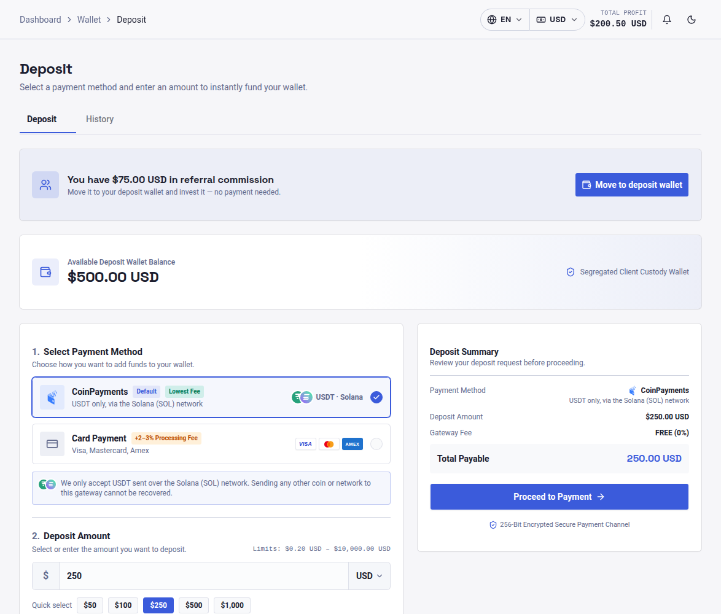The height and width of the screenshot is (614, 721).
Task: Click the Total Payable 250.00 USD value
Action: click(x=654, y=459)
